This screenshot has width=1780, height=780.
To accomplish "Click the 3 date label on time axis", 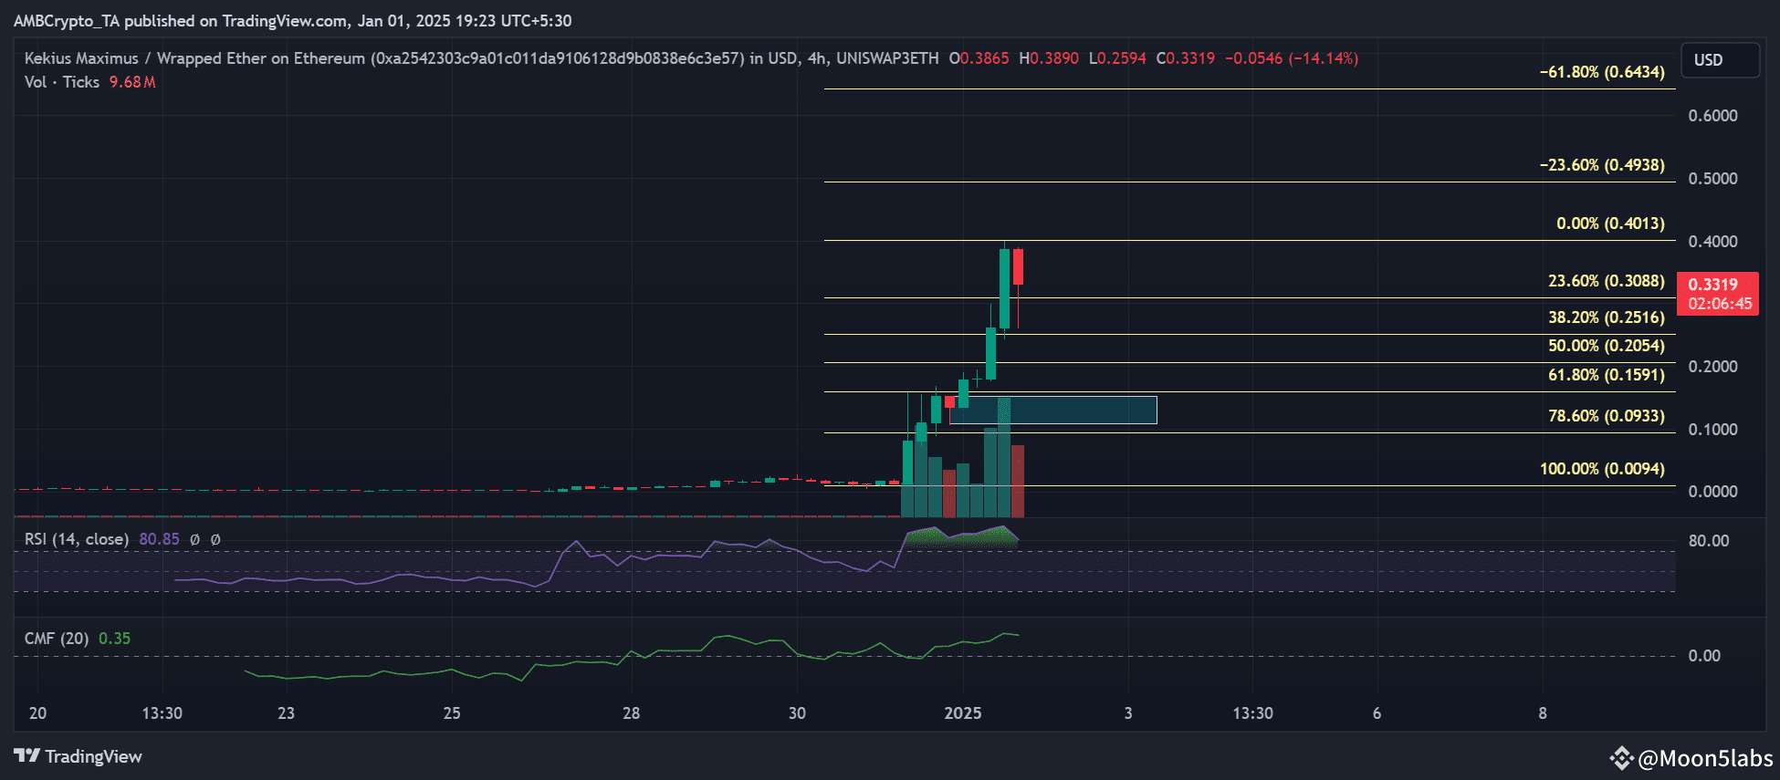I will pyautogui.click(x=1128, y=713).
